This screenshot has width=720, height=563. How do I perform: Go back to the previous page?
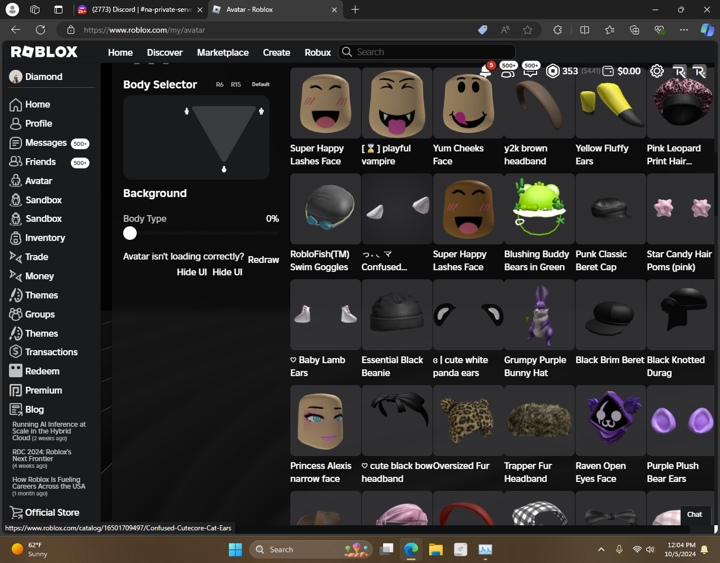(16, 30)
